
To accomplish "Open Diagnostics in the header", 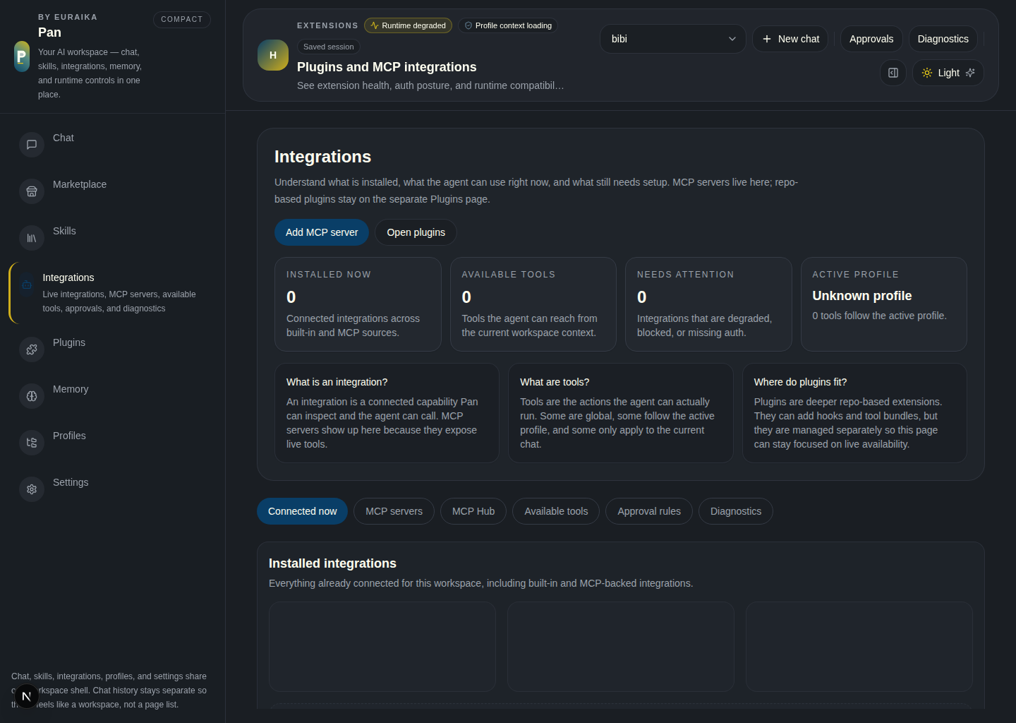I will (943, 39).
